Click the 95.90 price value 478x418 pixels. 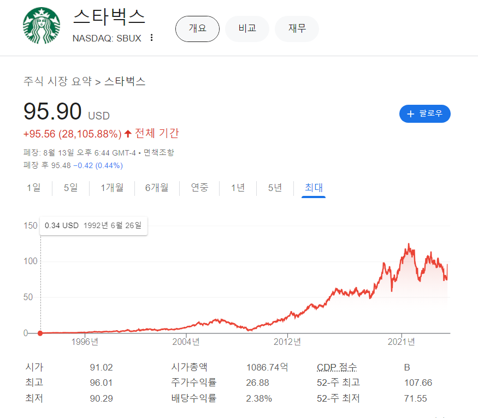coord(52,111)
